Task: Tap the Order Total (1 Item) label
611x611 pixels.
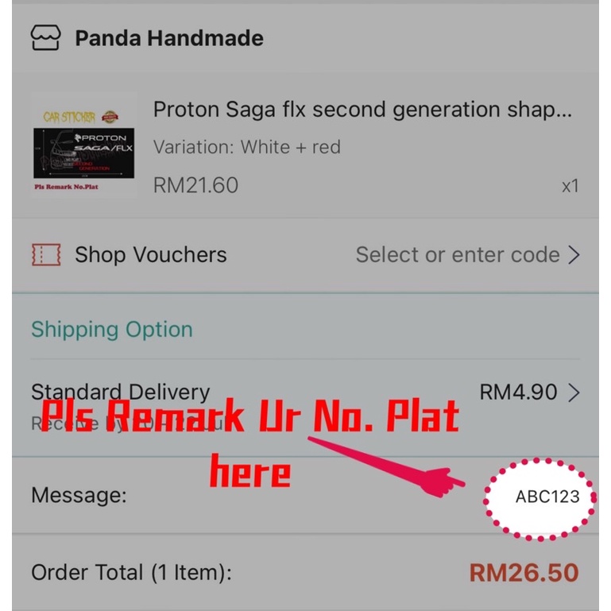Action: 131,573
